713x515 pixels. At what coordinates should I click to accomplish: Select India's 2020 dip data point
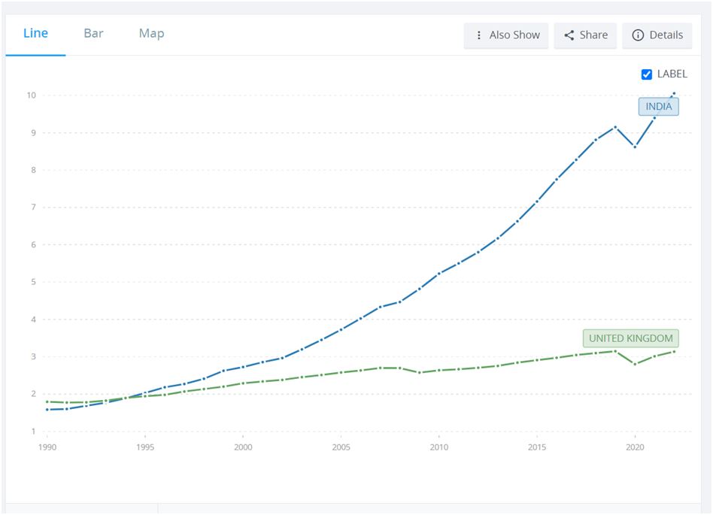[635, 147]
